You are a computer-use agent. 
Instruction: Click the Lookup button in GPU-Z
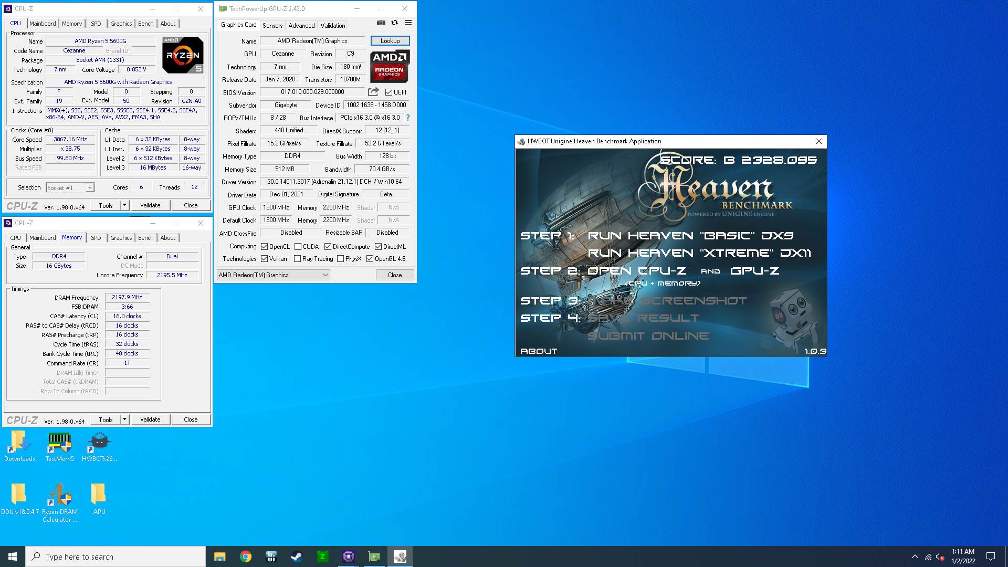(390, 41)
